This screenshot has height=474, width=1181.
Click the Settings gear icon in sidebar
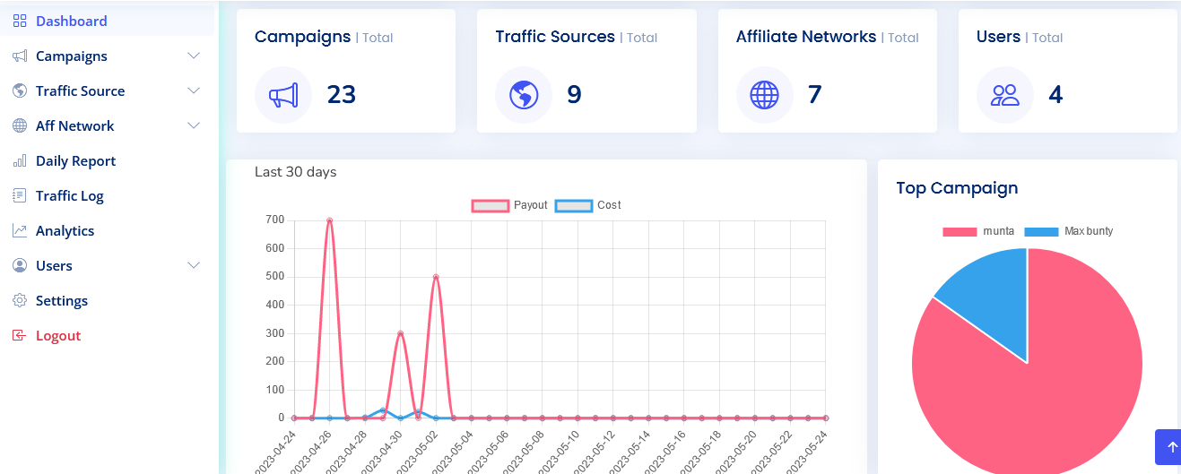(20, 301)
